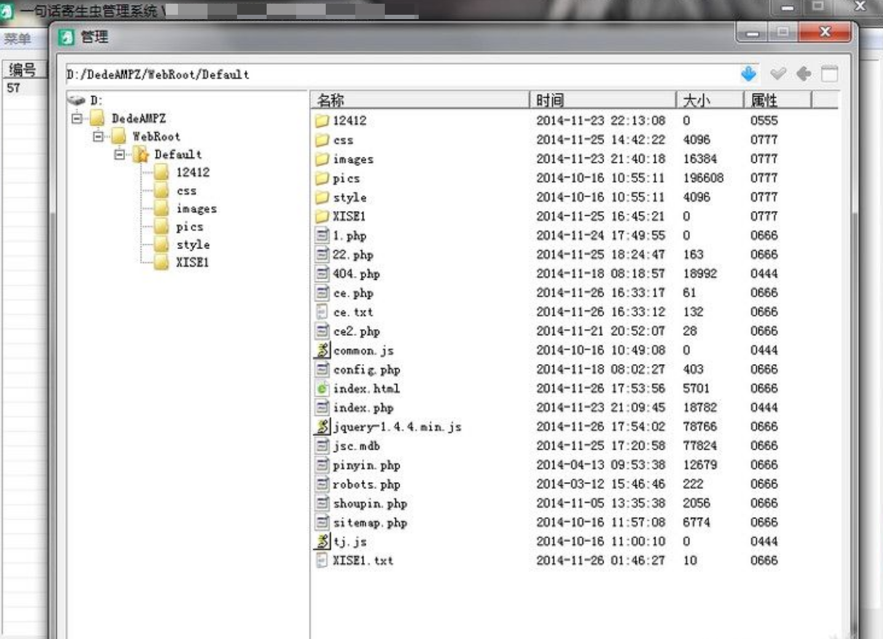This screenshot has width=883, height=639.
Task: Select the ce.php file name
Action: point(353,293)
